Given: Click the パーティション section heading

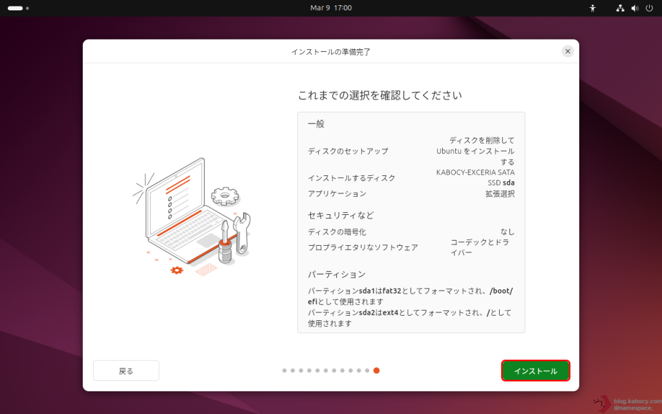Looking at the screenshot, I should coord(336,274).
